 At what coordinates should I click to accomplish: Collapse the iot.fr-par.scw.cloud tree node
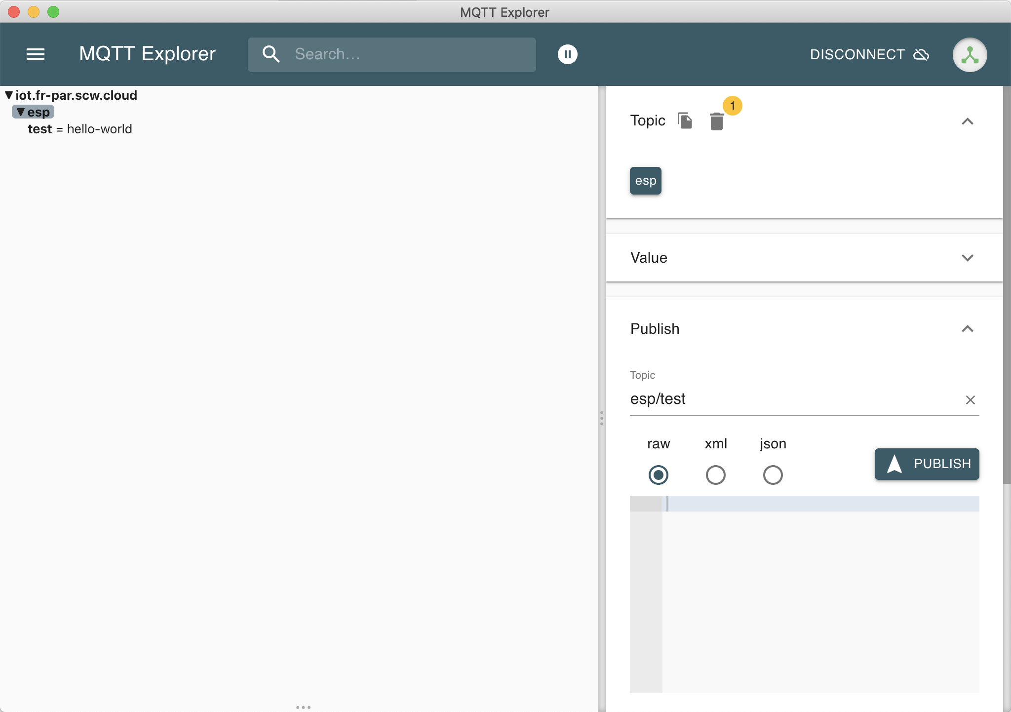click(9, 95)
